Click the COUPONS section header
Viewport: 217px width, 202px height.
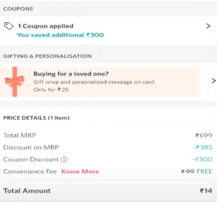(x=18, y=9)
